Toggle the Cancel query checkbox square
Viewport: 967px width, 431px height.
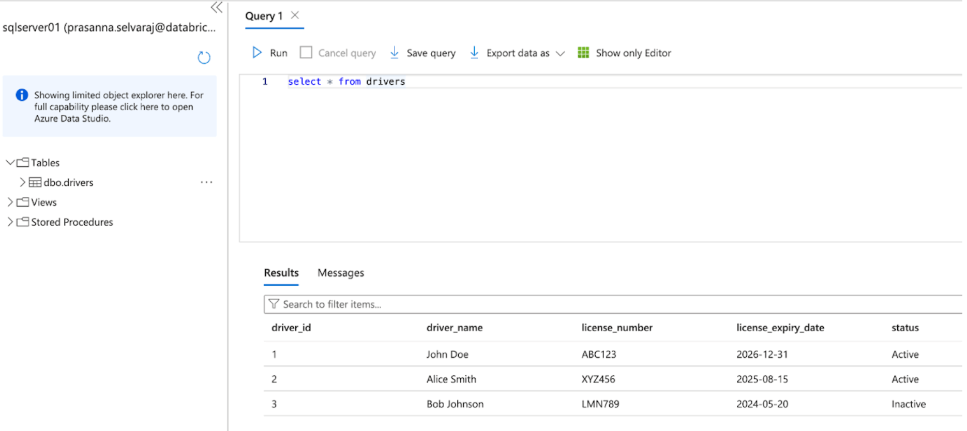pos(306,52)
